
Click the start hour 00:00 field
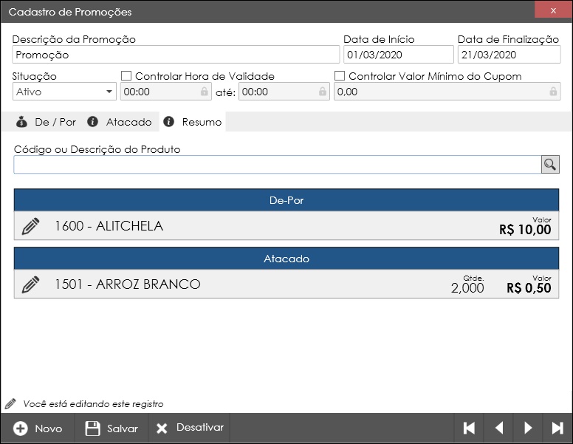coord(166,92)
